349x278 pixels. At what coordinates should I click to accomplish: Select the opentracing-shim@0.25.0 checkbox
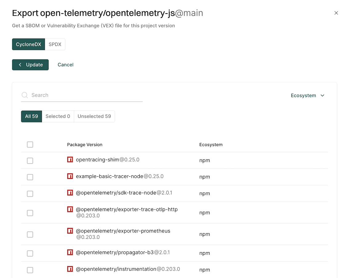tap(30, 161)
